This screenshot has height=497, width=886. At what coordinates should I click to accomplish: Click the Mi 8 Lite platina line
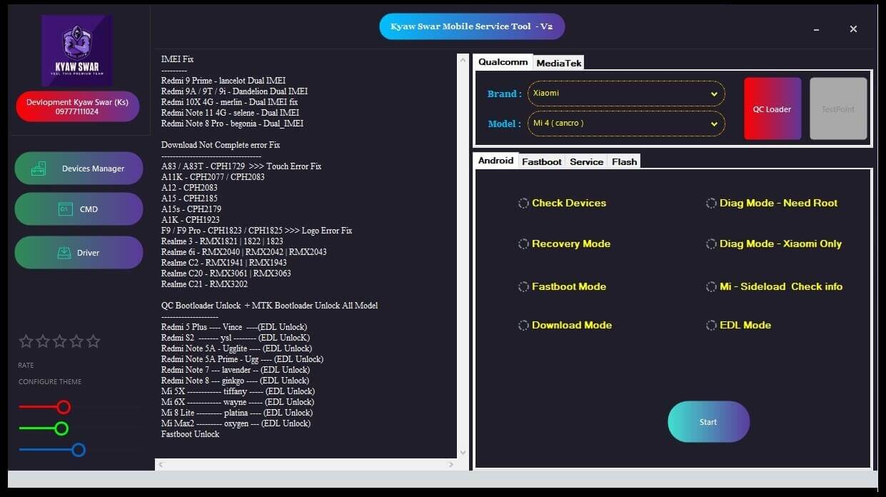click(237, 413)
